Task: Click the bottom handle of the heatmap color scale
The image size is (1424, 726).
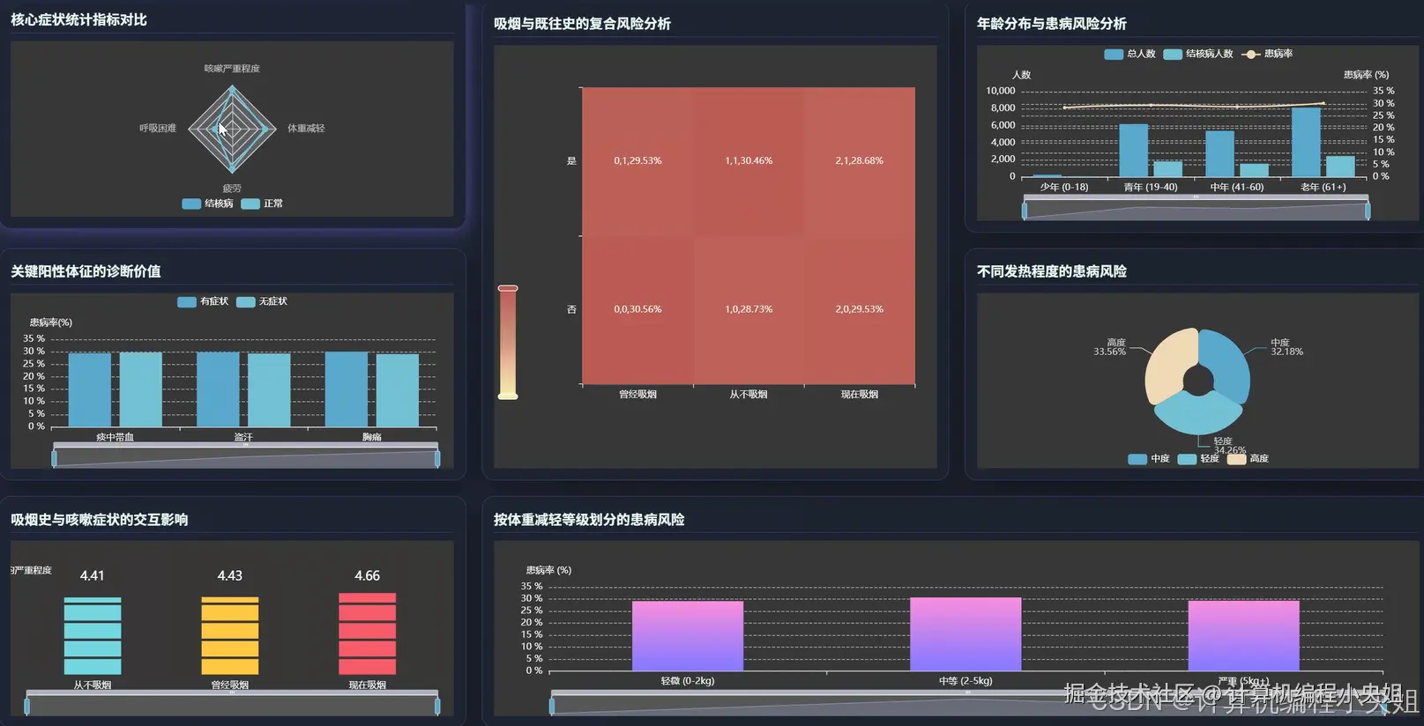Action: [x=508, y=396]
